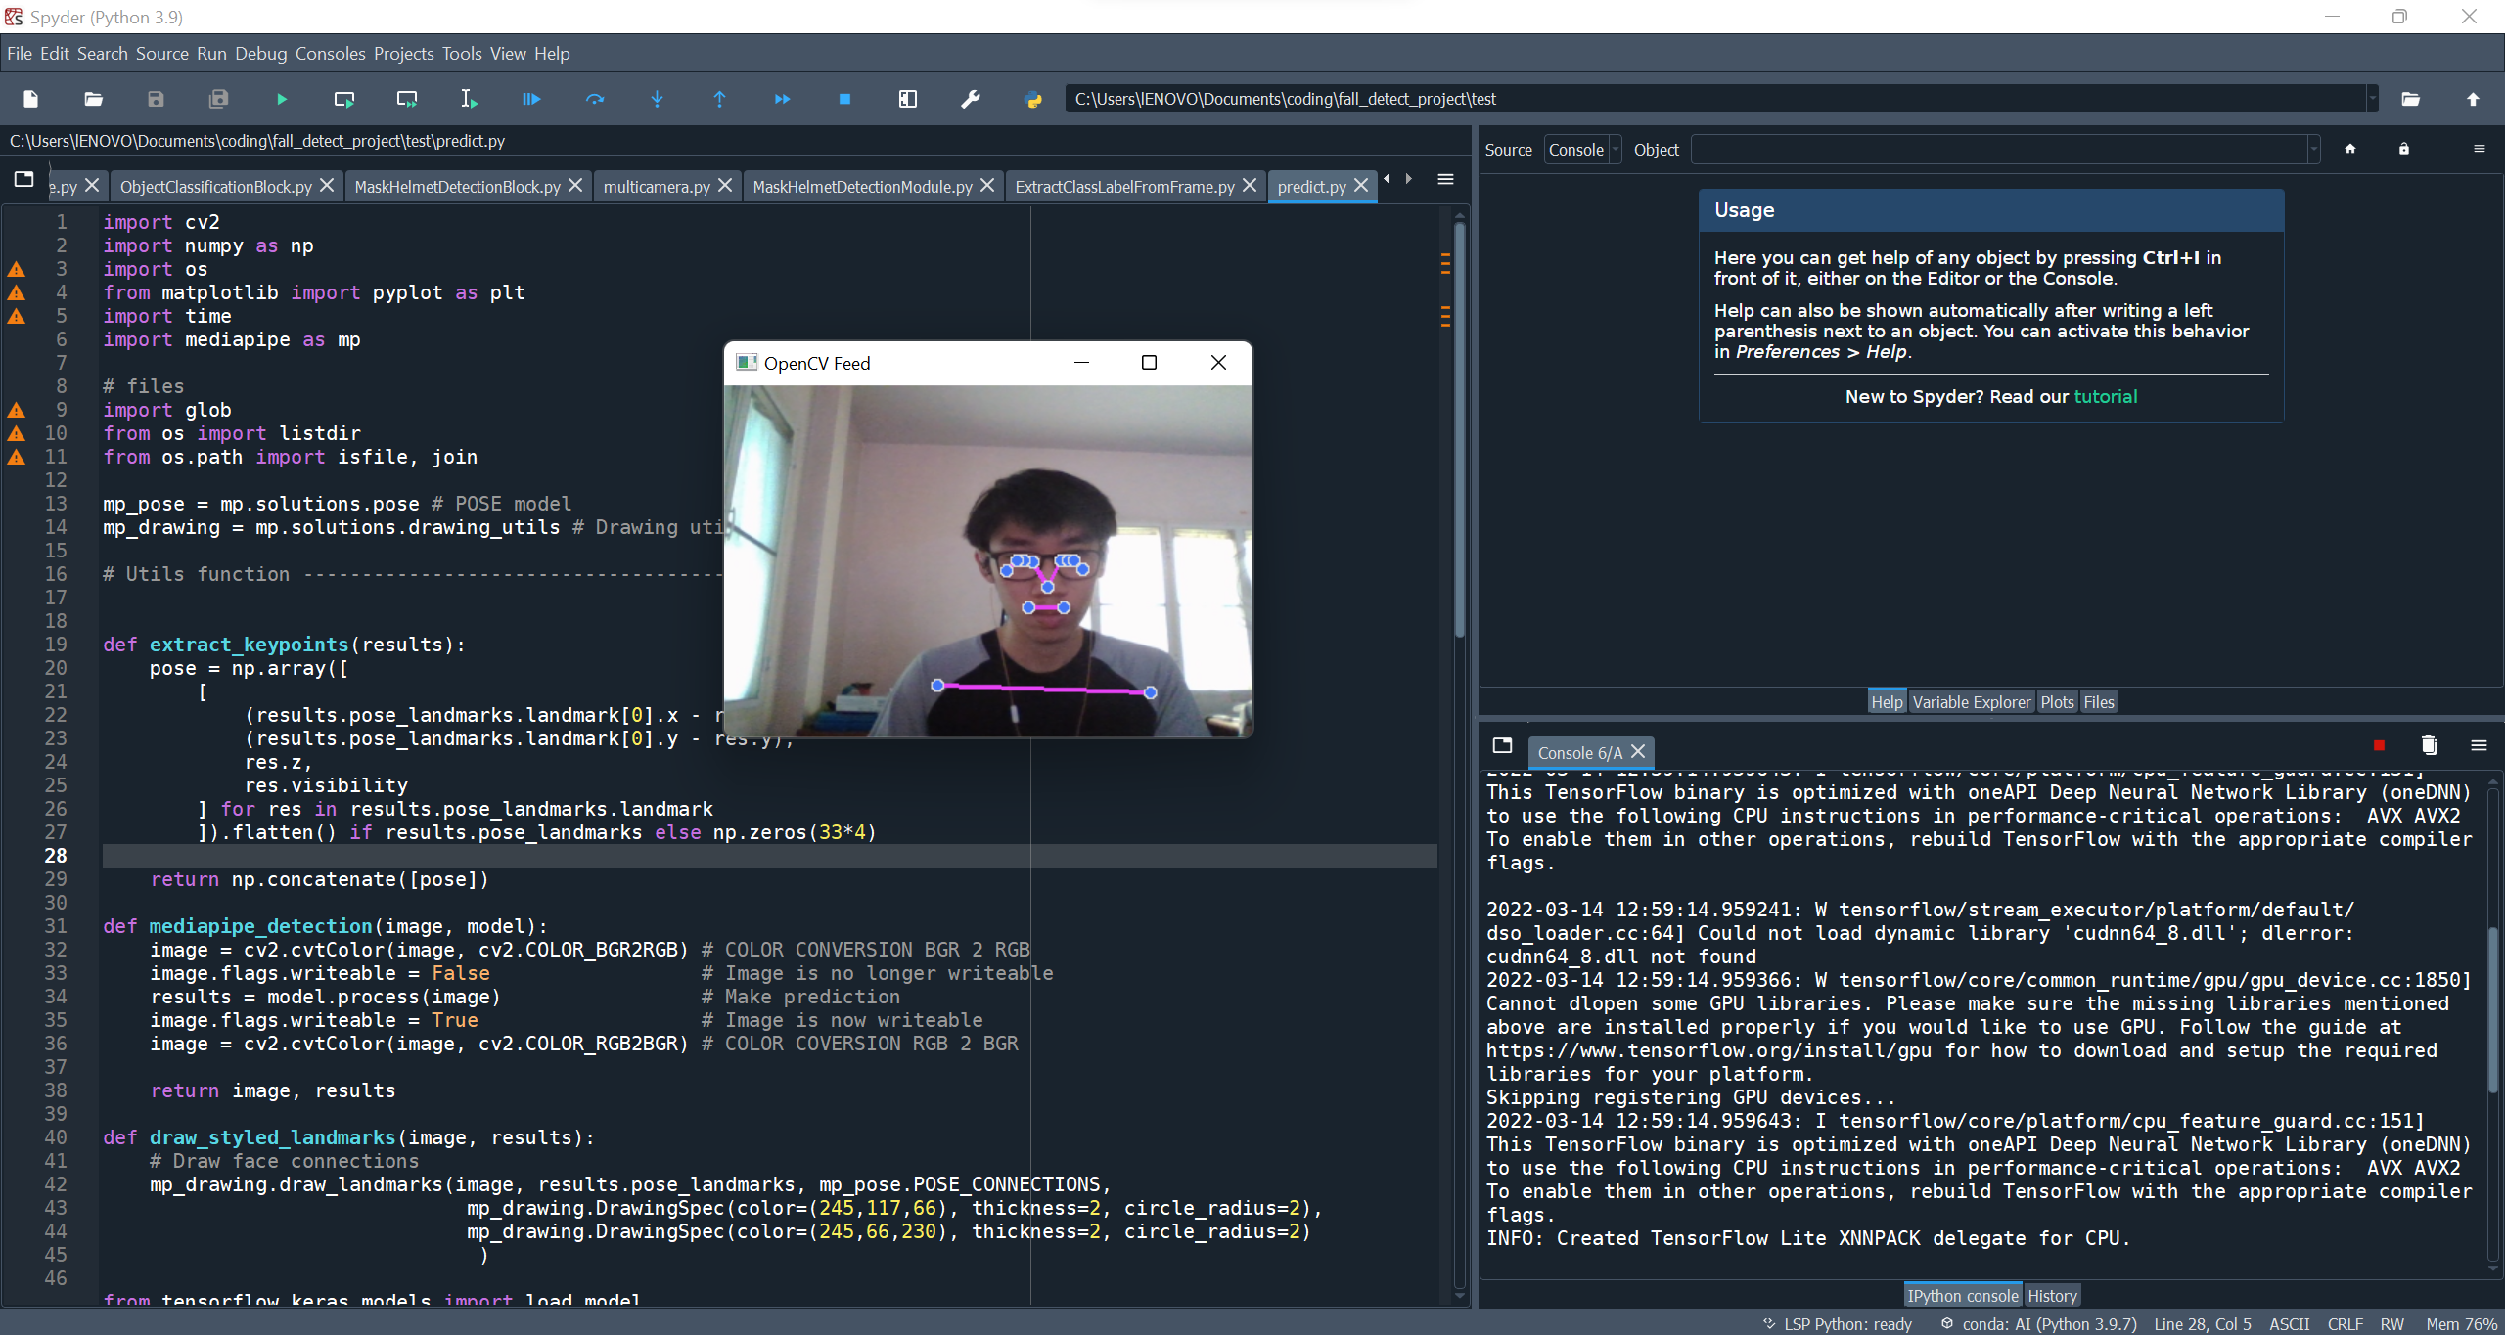
Task: Open the Debug menu
Action: coord(260,54)
